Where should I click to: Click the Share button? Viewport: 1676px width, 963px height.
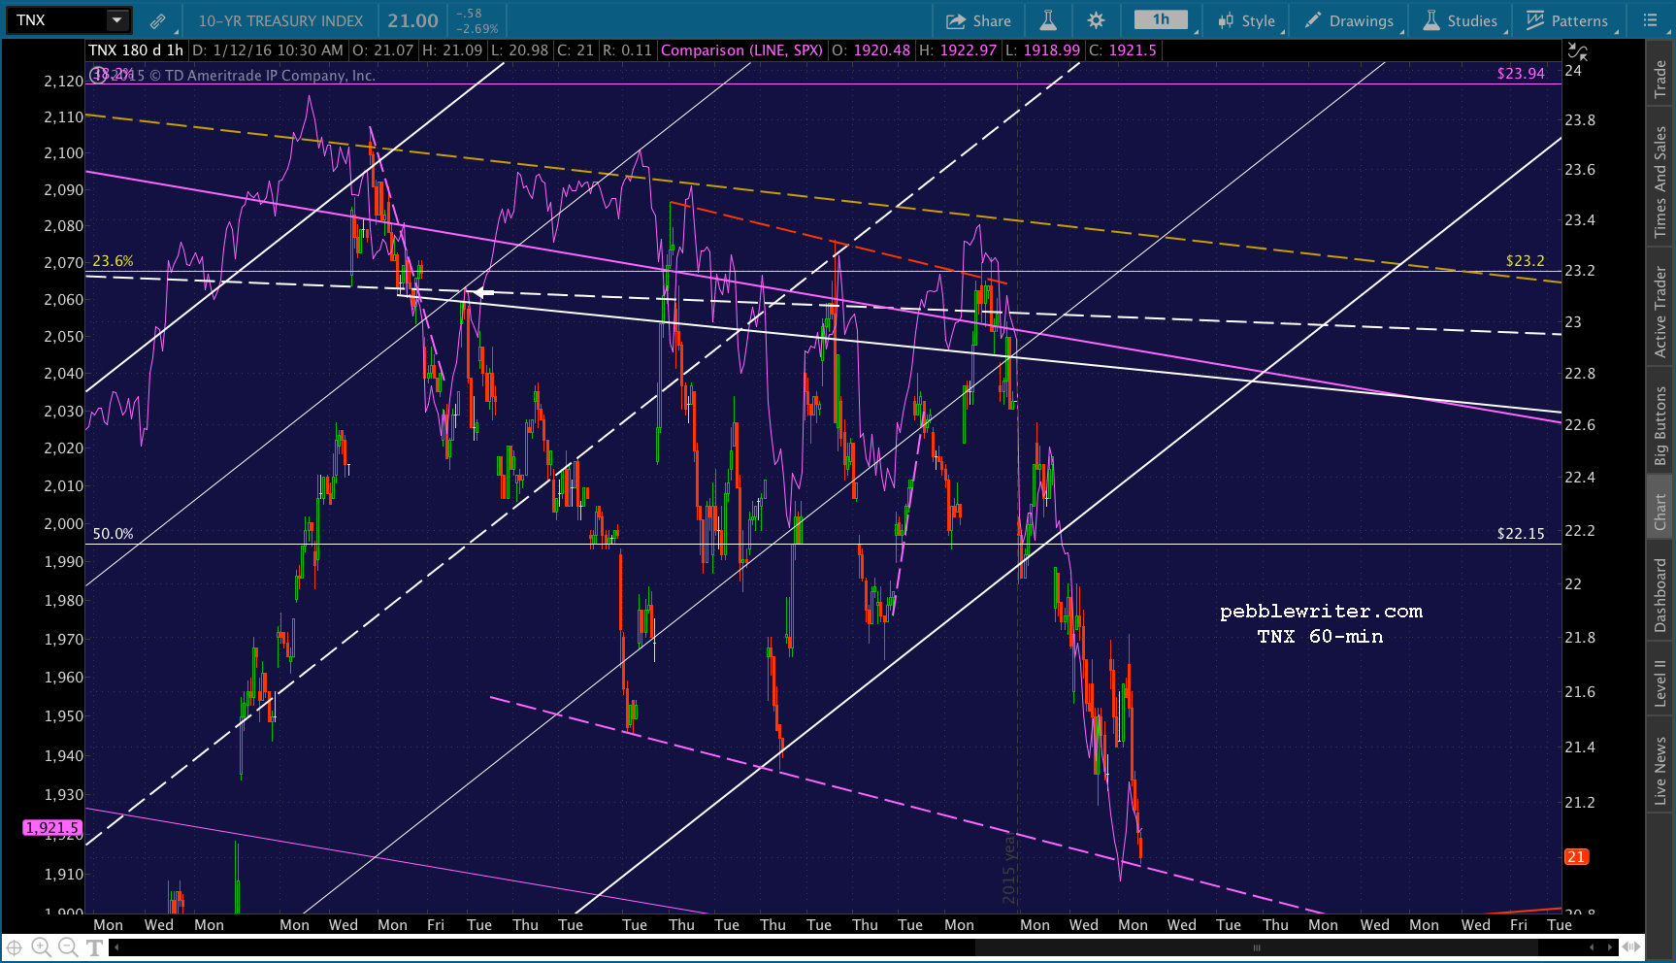pyautogui.click(x=978, y=20)
